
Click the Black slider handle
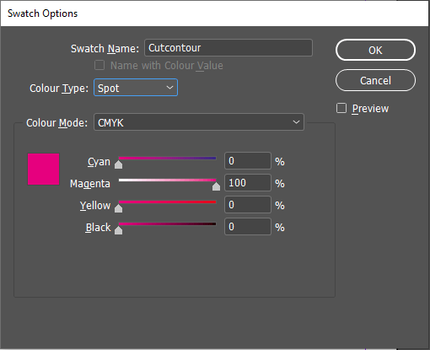[119, 230]
